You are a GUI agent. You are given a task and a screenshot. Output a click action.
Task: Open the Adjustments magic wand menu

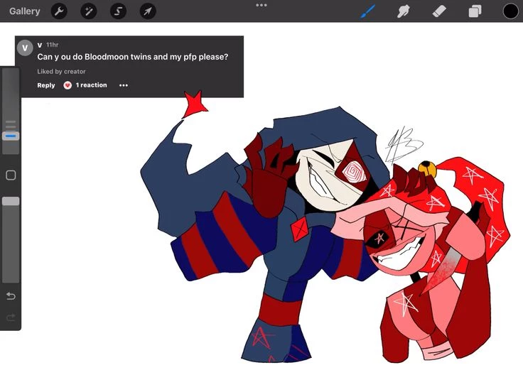89,11
